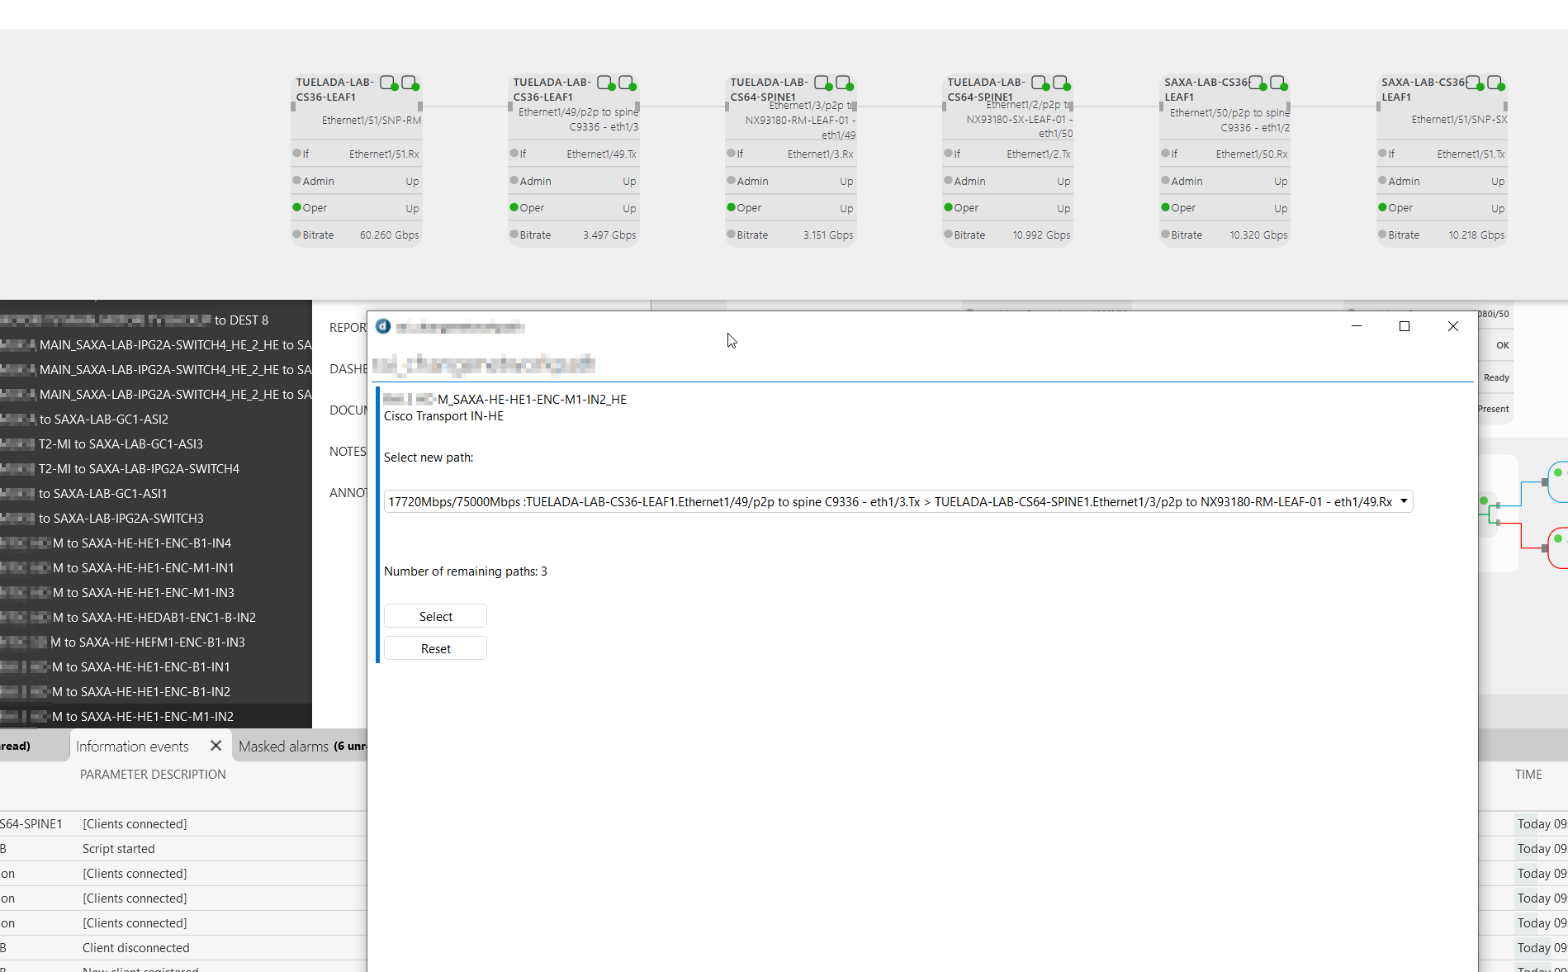Open the ANNOTATIONS page tab
Screen dimensions: 1568x972
[348, 493]
